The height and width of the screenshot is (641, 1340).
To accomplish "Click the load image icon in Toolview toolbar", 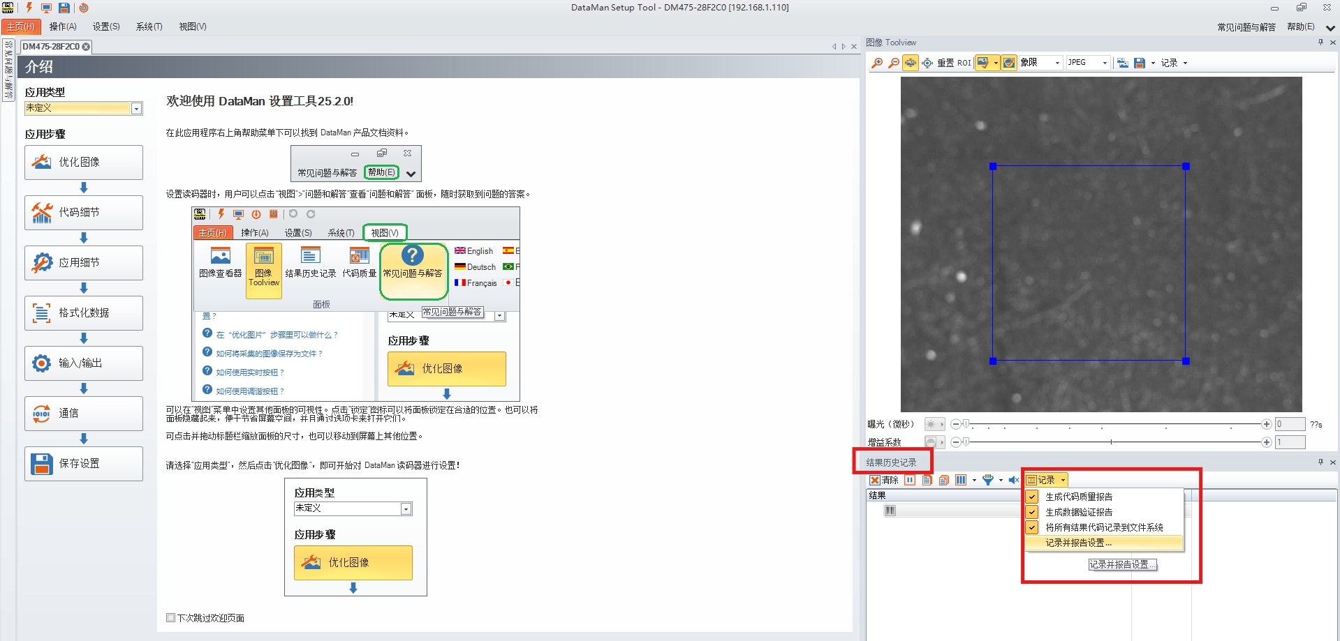I will pyautogui.click(x=1123, y=63).
